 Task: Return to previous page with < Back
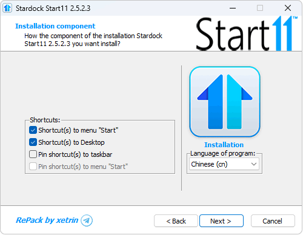(176, 221)
